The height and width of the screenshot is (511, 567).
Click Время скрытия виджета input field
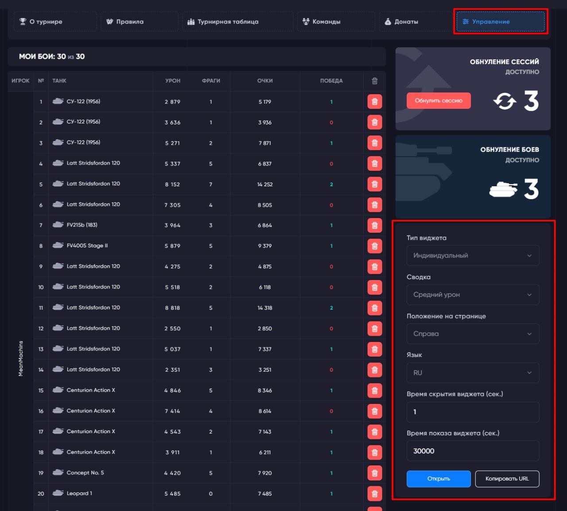coord(473,412)
